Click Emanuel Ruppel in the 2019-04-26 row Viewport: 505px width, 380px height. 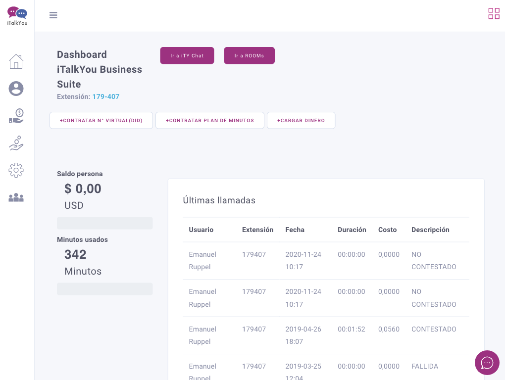pyautogui.click(x=202, y=335)
